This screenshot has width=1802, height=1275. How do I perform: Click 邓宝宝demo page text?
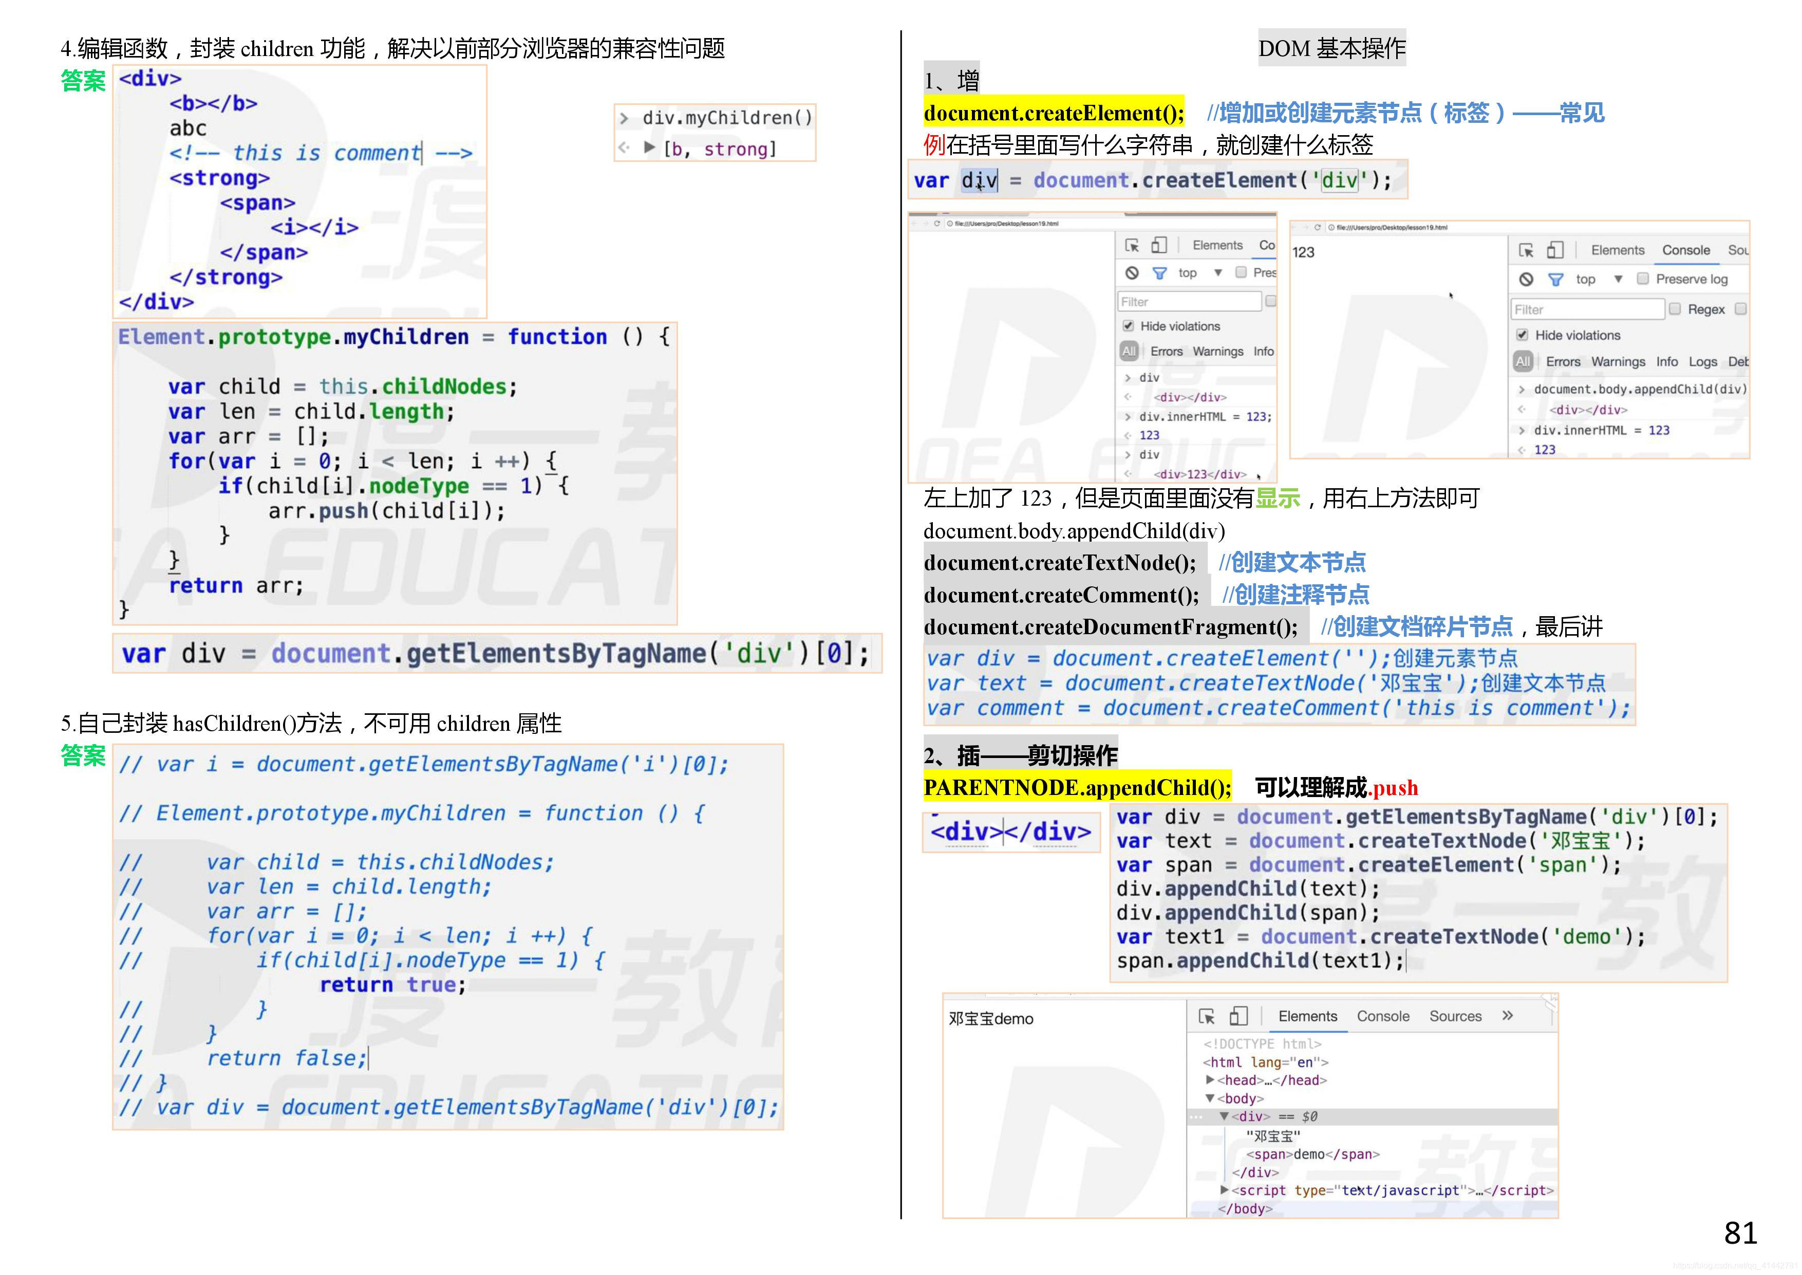click(x=990, y=1019)
